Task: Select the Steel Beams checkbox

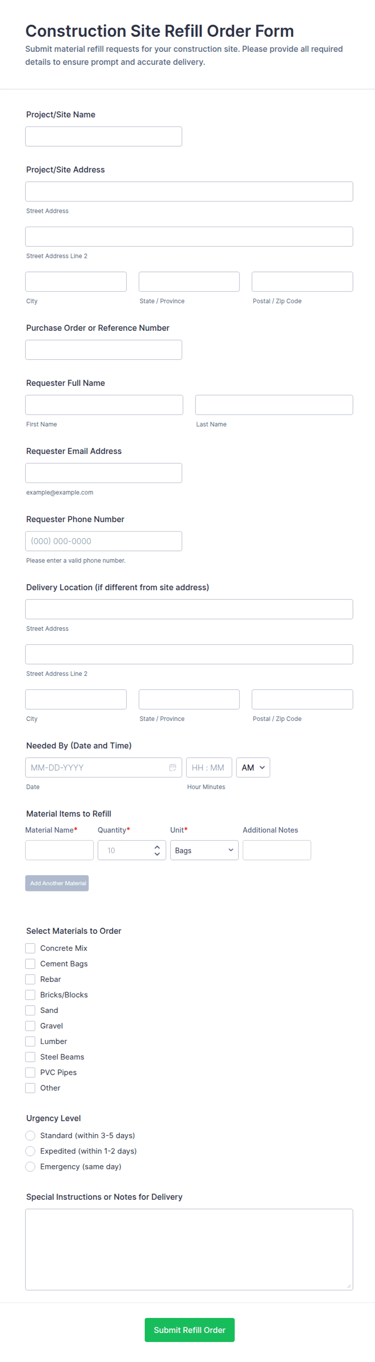Action: (x=31, y=1056)
